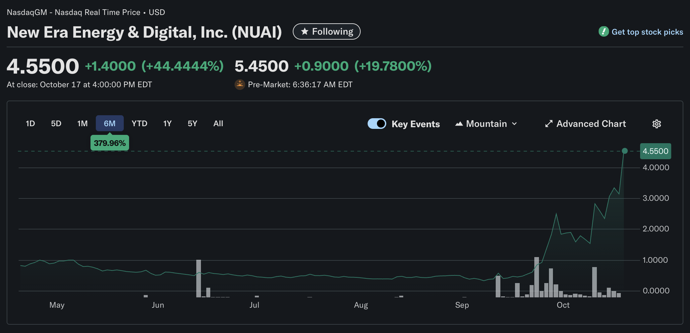Click the green top stock picks badge icon
This screenshot has width=690, height=333.
[x=604, y=32]
